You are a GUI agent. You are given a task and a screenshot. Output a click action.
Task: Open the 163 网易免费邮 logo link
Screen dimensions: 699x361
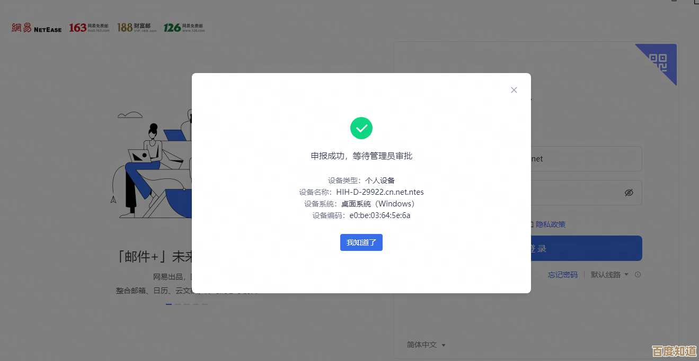click(x=89, y=28)
